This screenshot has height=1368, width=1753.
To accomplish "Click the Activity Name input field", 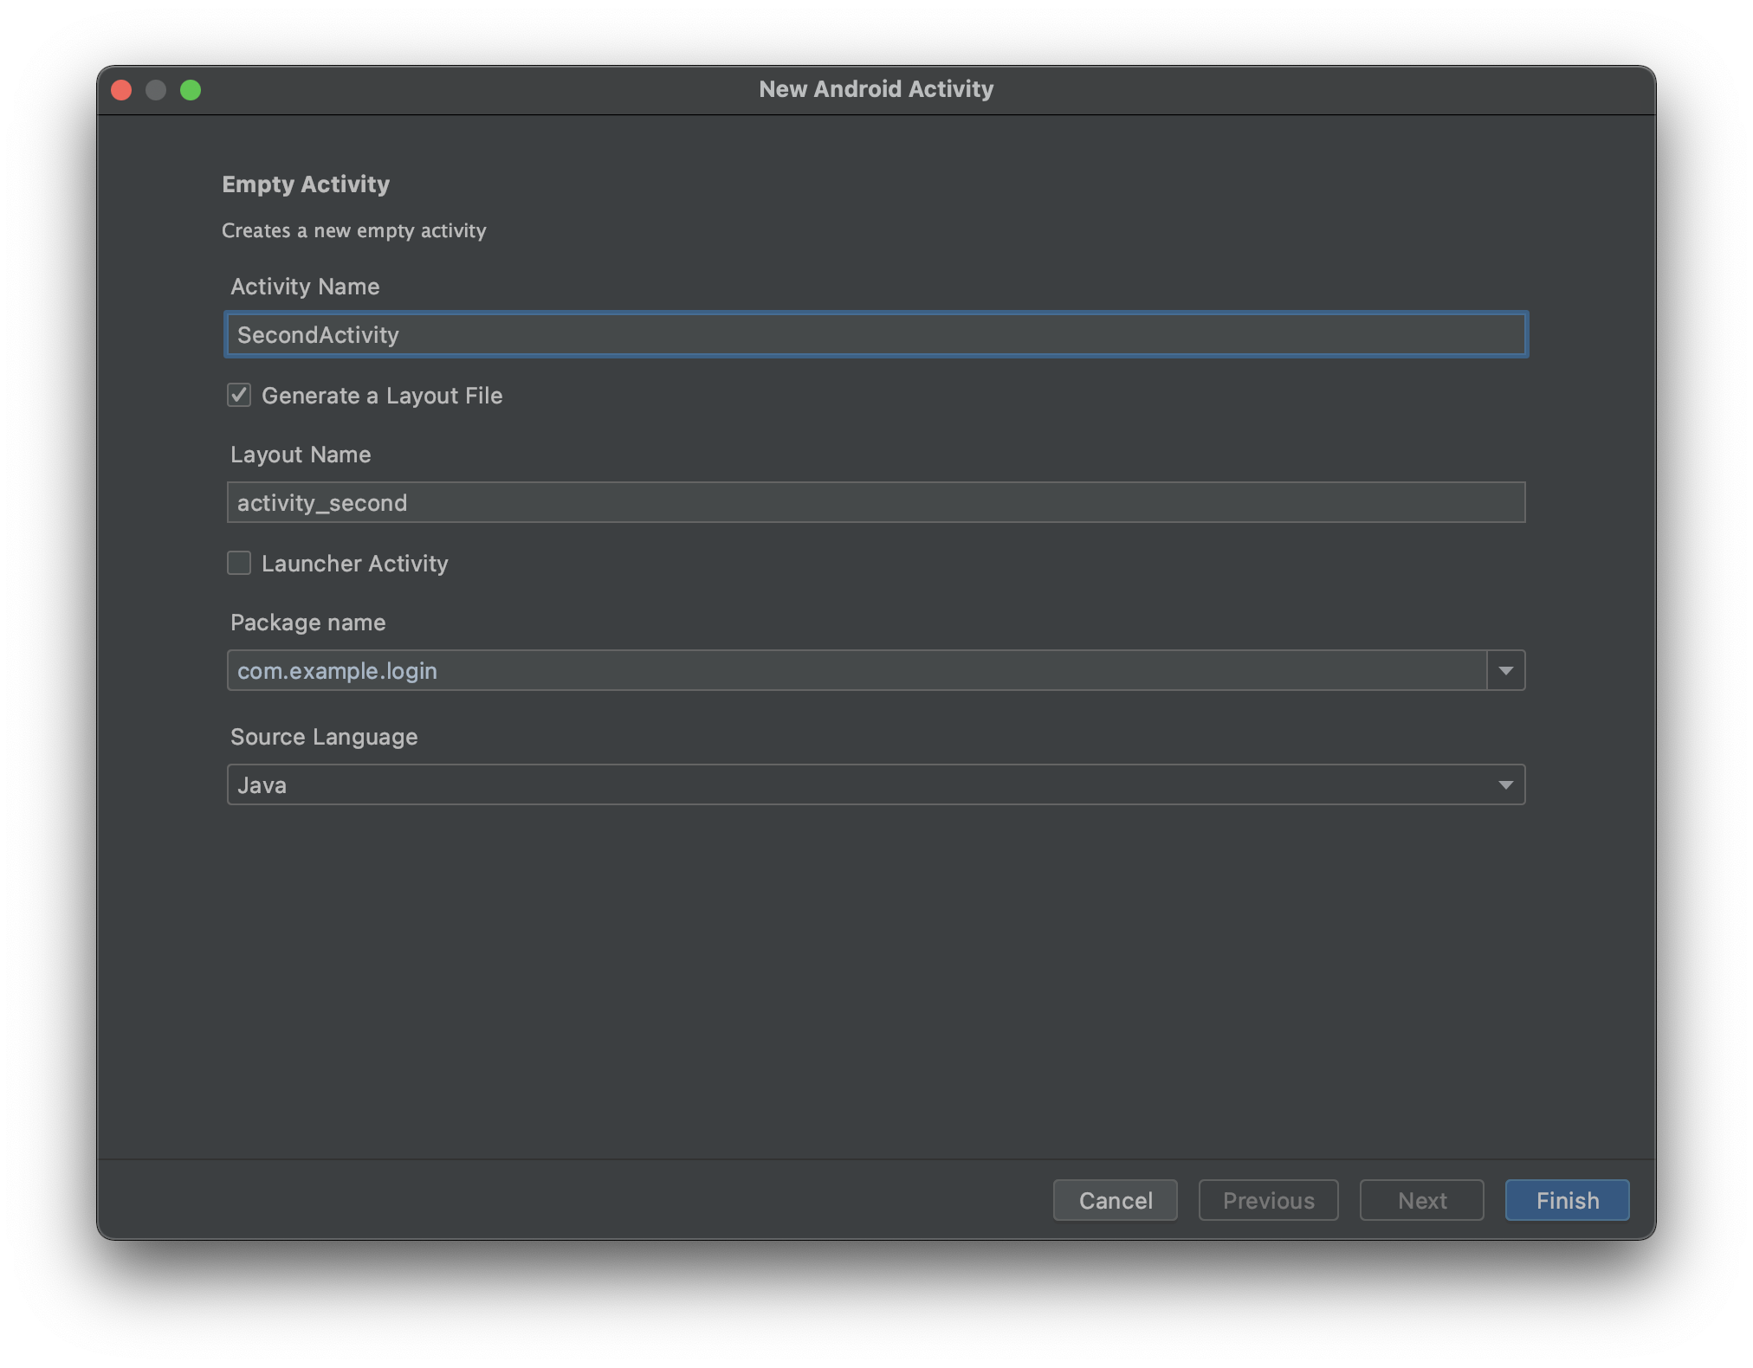I will click(x=875, y=335).
